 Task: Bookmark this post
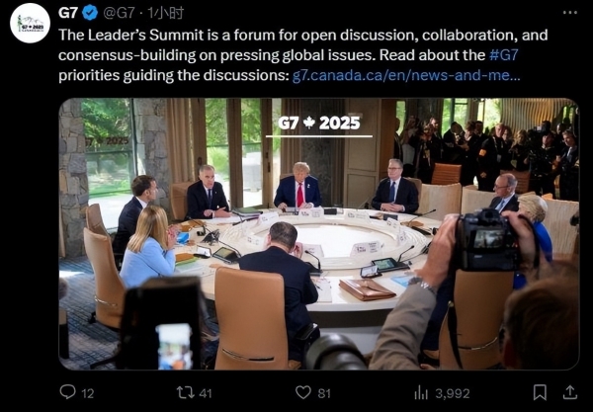point(540,392)
